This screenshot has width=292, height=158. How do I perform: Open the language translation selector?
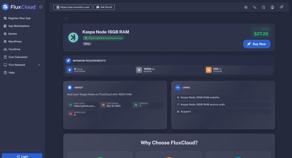click(x=255, y=7)
